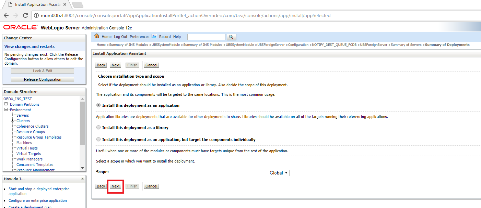Click the Release Configuration button
This screenshot has width=481, height=208.
tap(43, 79)
